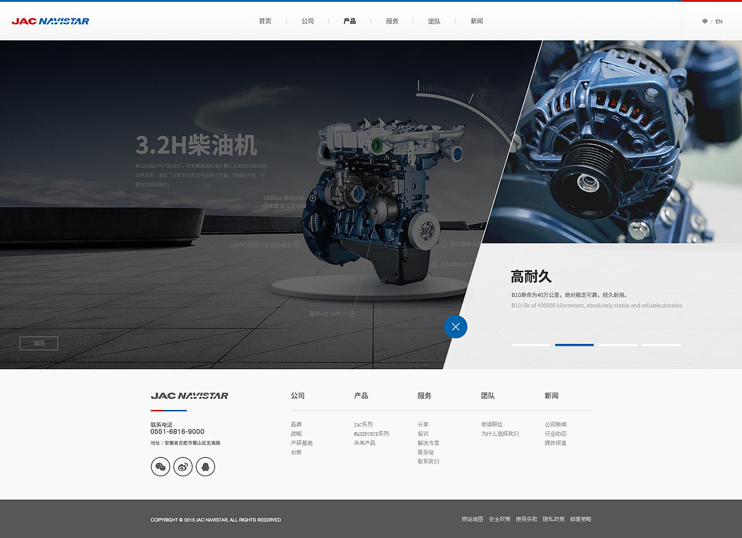The image size is (742, 538).
Task: Open the 申请职位 footer link
Action: 492,424
